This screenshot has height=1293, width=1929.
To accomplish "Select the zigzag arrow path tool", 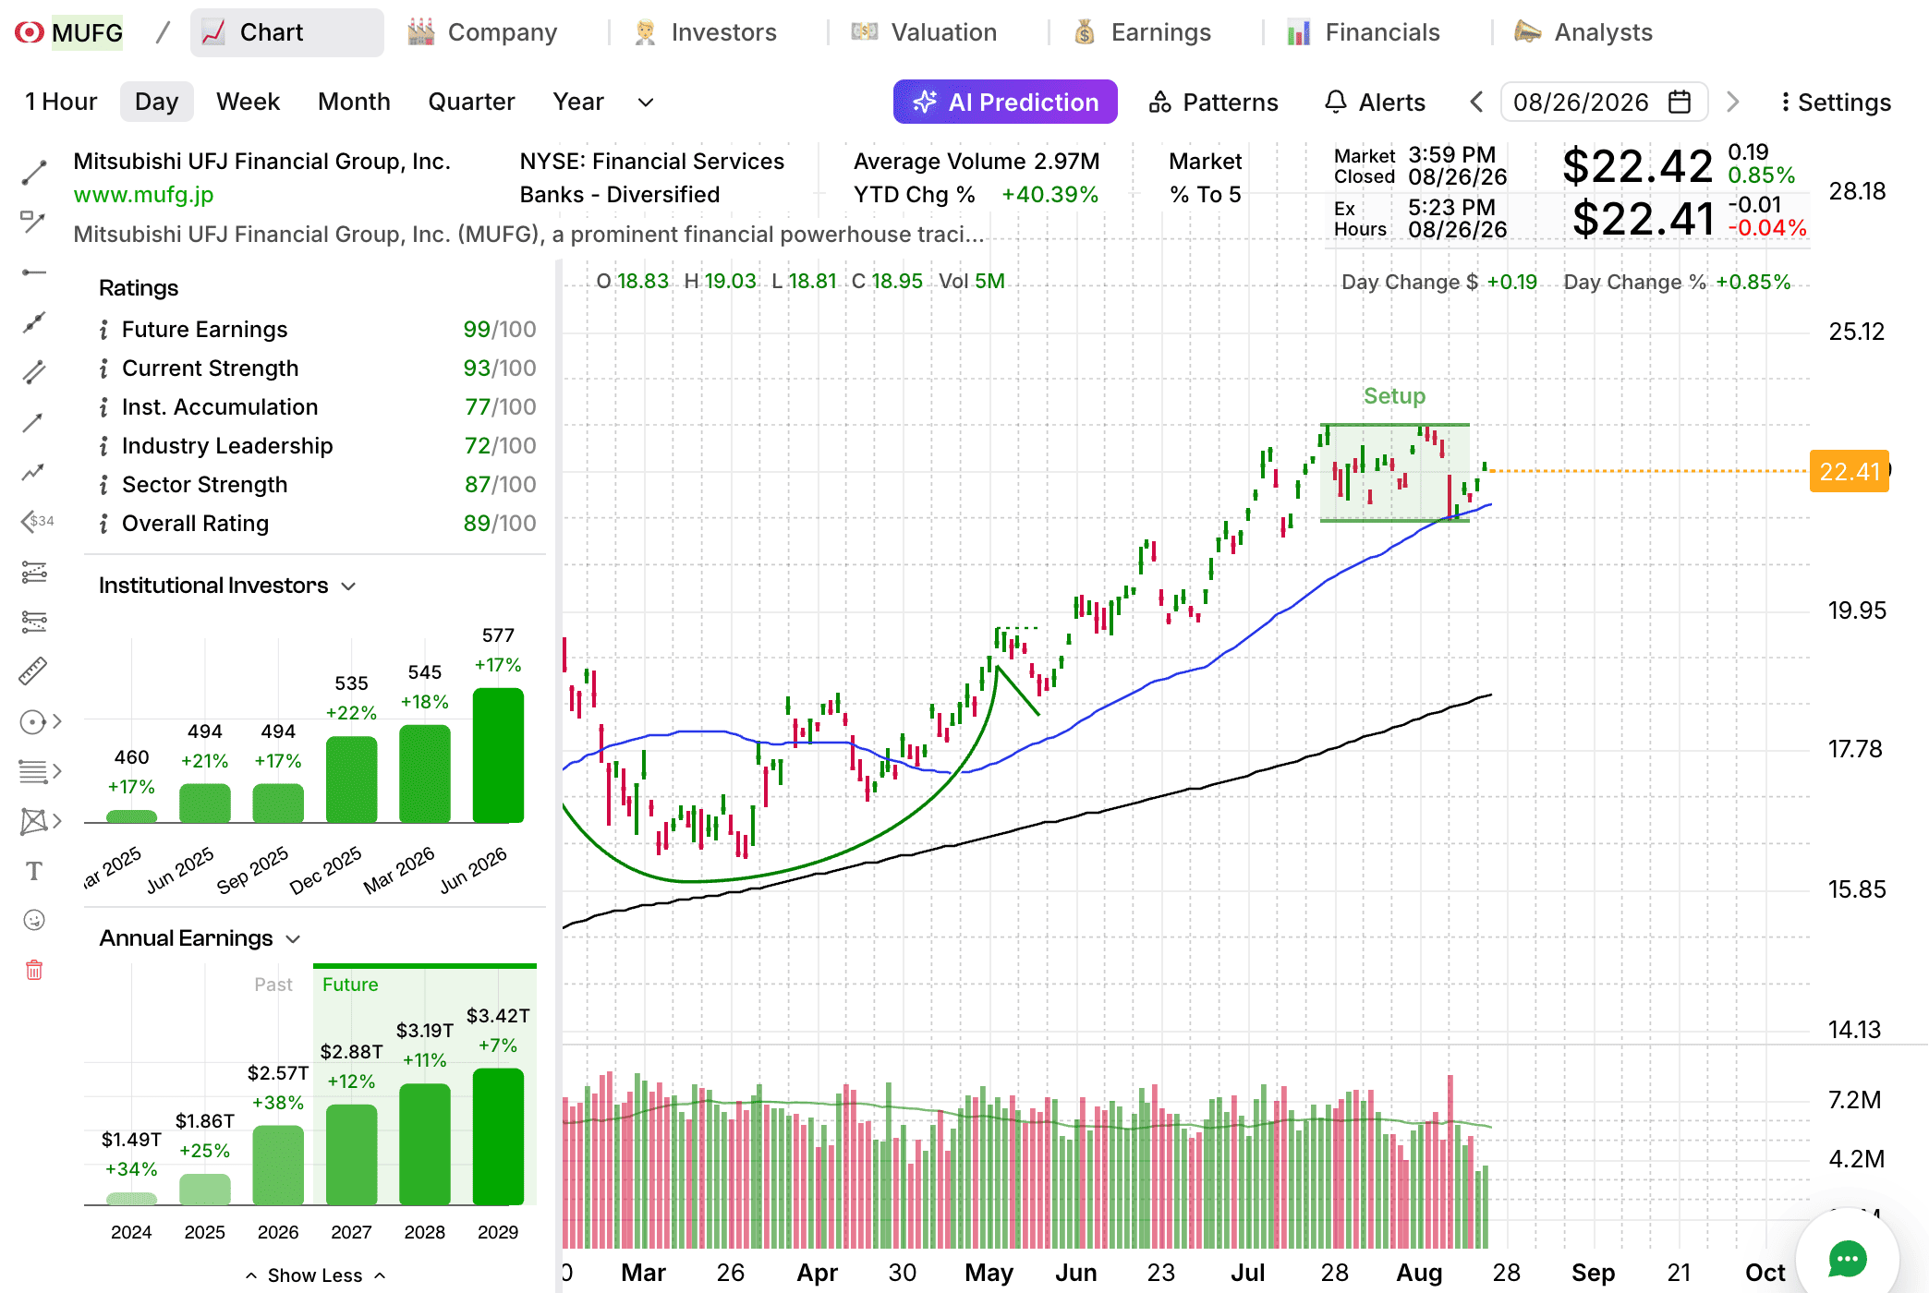I will 34,472.
